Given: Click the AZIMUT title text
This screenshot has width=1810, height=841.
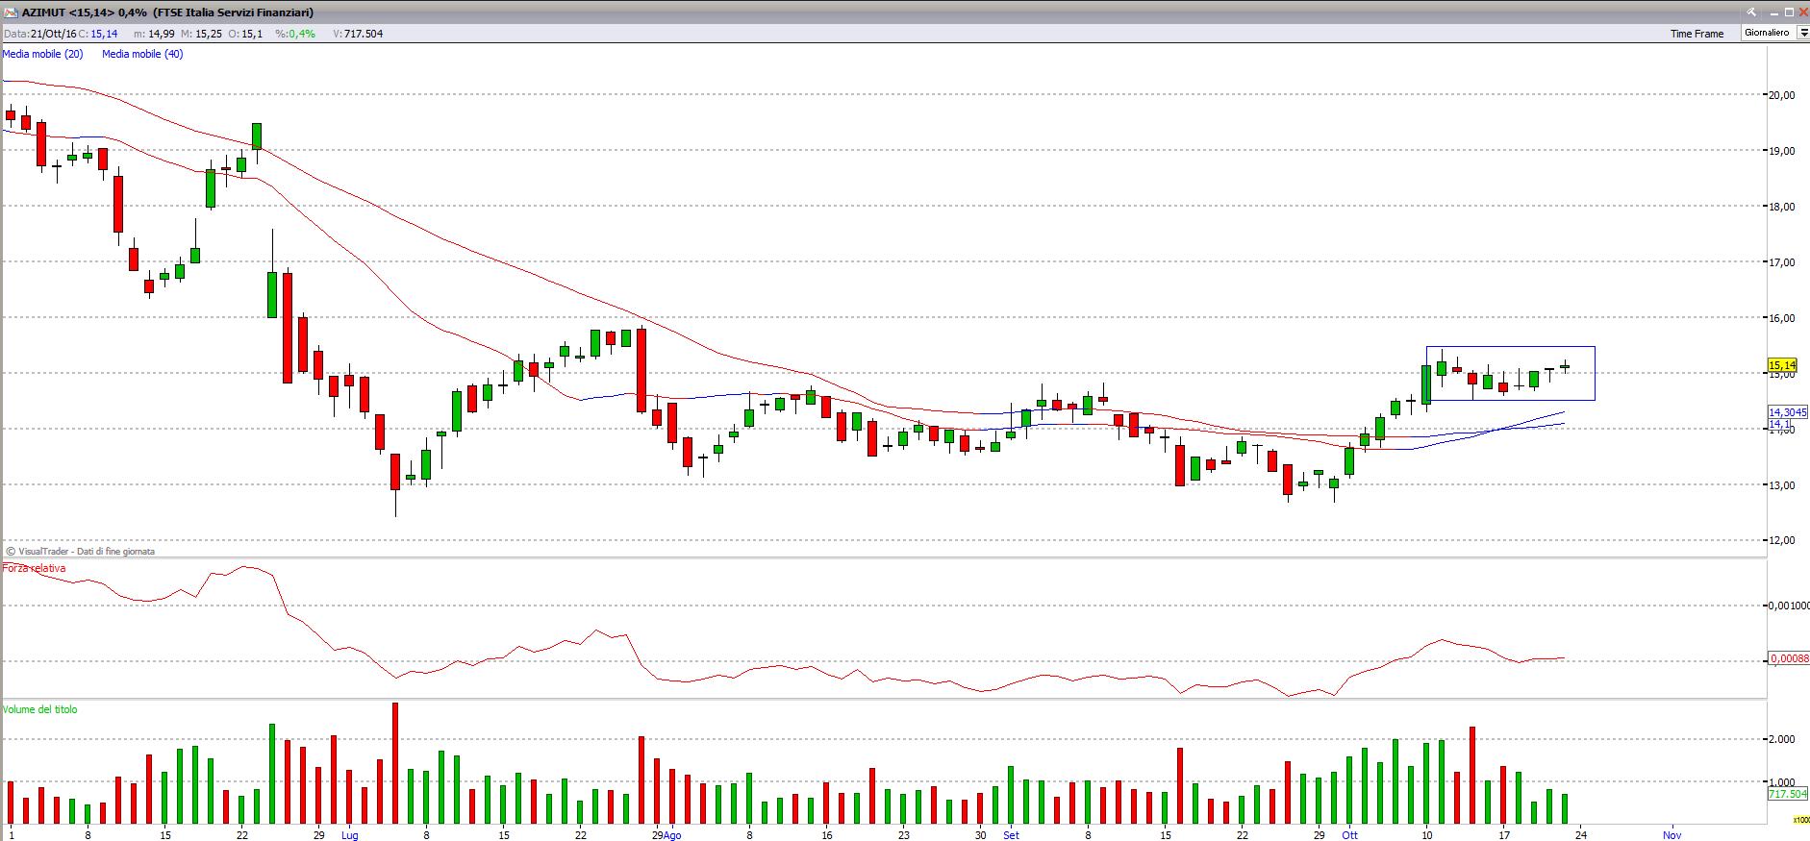Looking at the screenshot, I should pos(166,12).
